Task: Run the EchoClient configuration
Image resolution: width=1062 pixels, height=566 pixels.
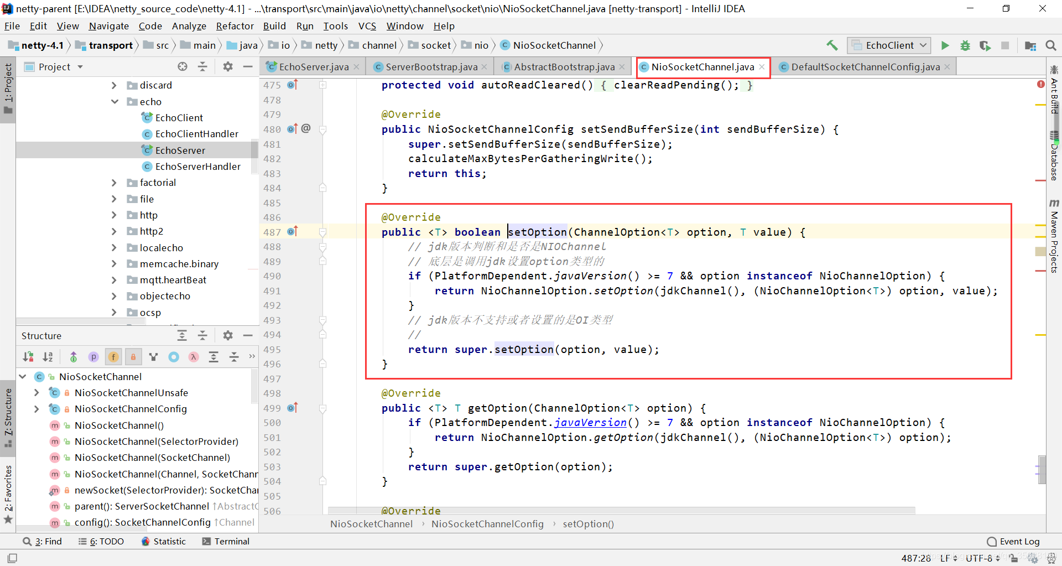Action: coord(945,45)
